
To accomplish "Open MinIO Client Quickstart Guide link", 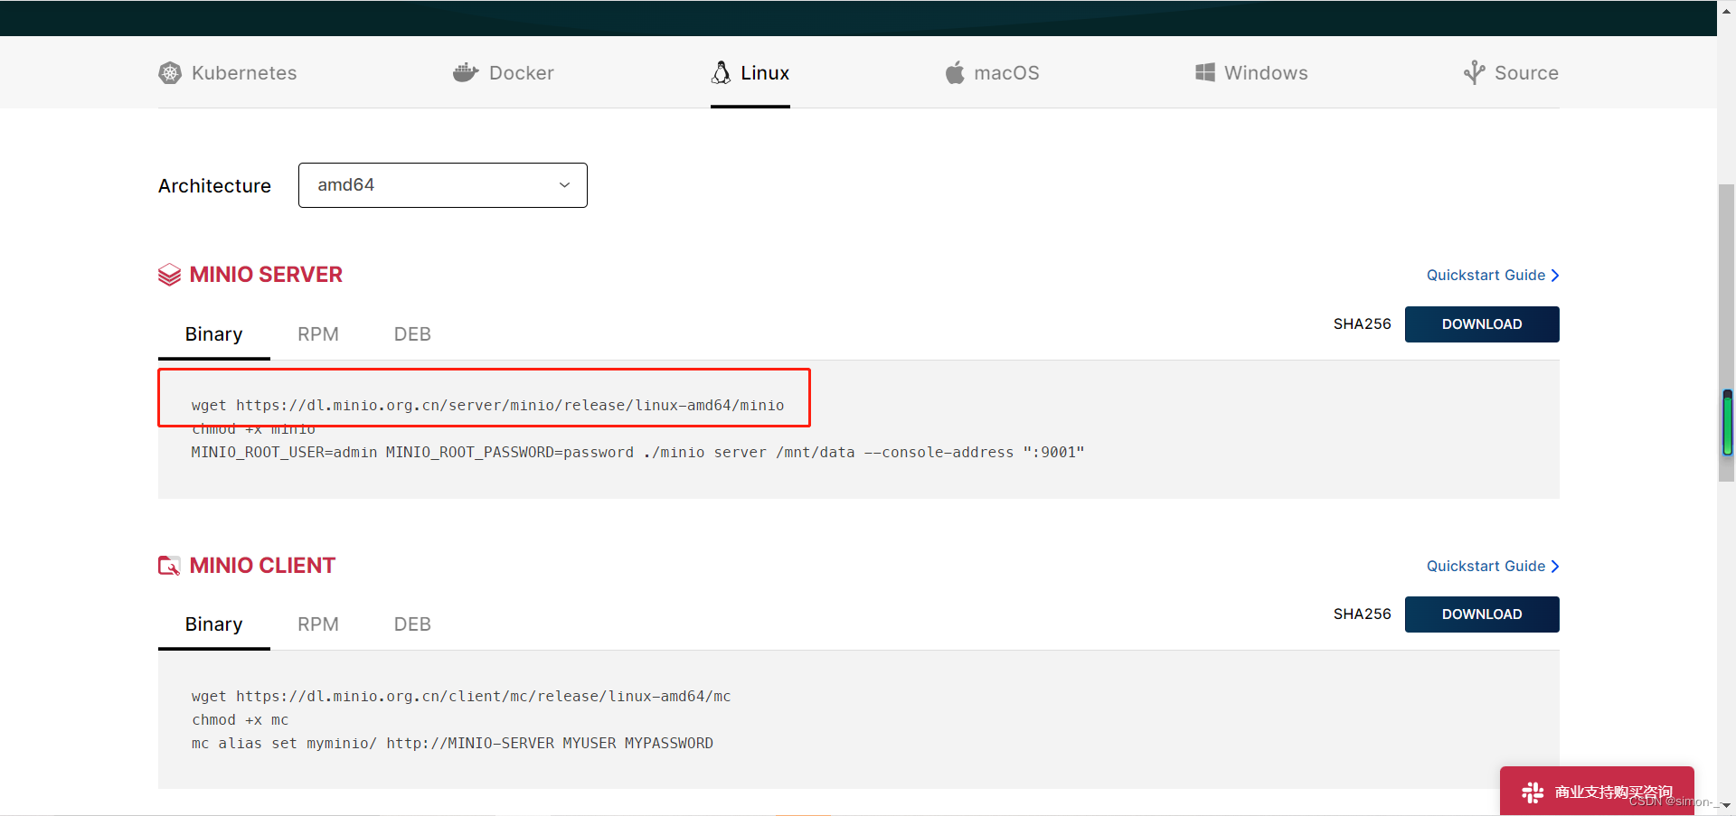I will pos(1493,567).
